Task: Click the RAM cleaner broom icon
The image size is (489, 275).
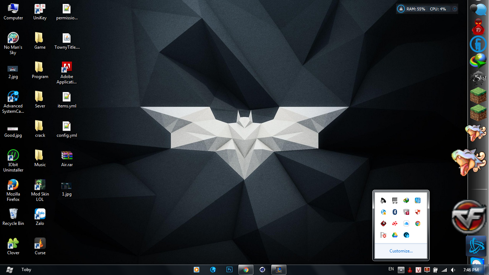Action: tap(401, 9)
